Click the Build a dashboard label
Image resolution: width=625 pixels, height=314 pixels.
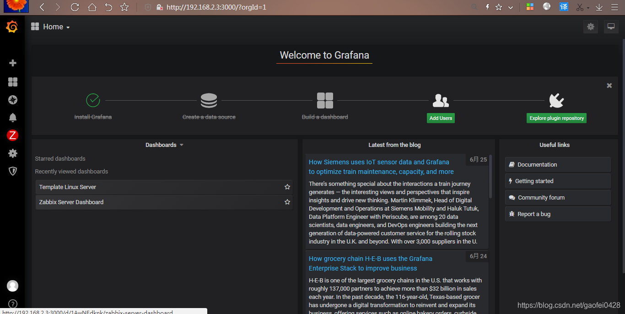pos(325,117)
